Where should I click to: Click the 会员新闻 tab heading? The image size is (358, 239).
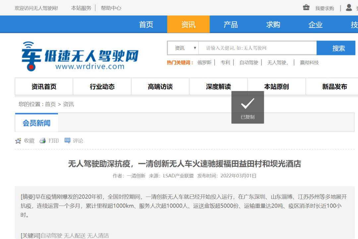pos(36,123)
